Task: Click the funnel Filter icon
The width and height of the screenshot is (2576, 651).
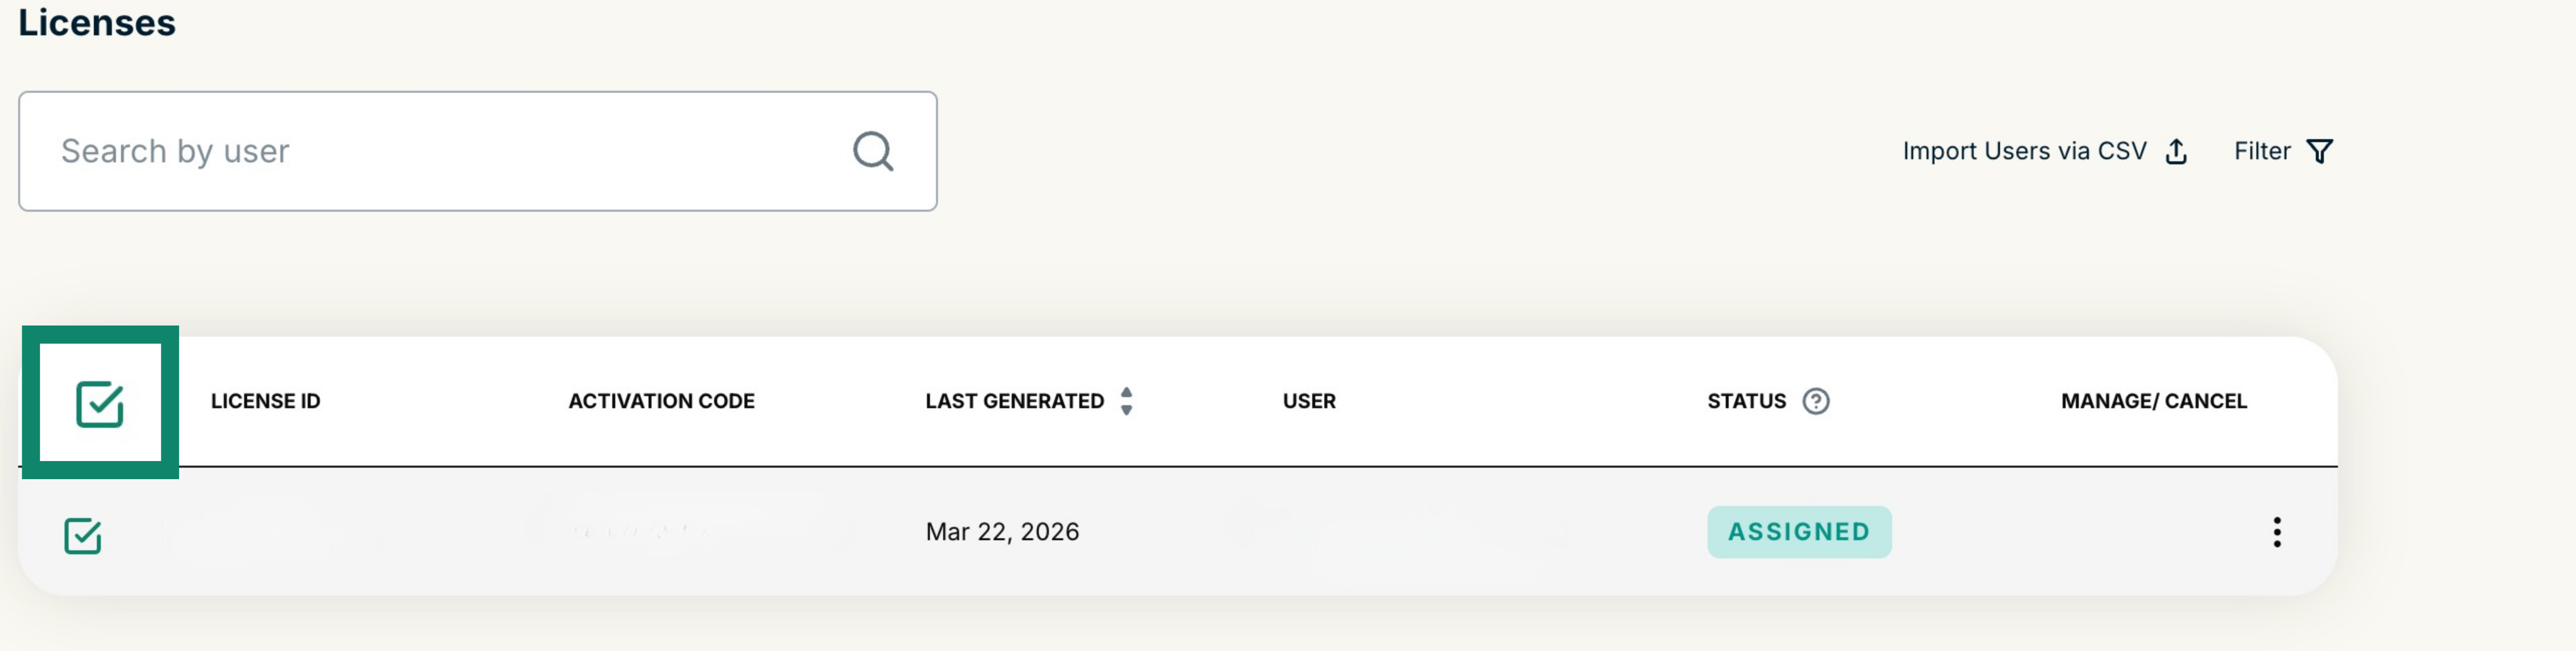Action: point(2319,152)
